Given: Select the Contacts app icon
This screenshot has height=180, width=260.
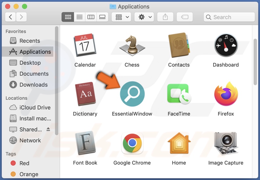Looking at the screenshot, I should coord(179,45).
